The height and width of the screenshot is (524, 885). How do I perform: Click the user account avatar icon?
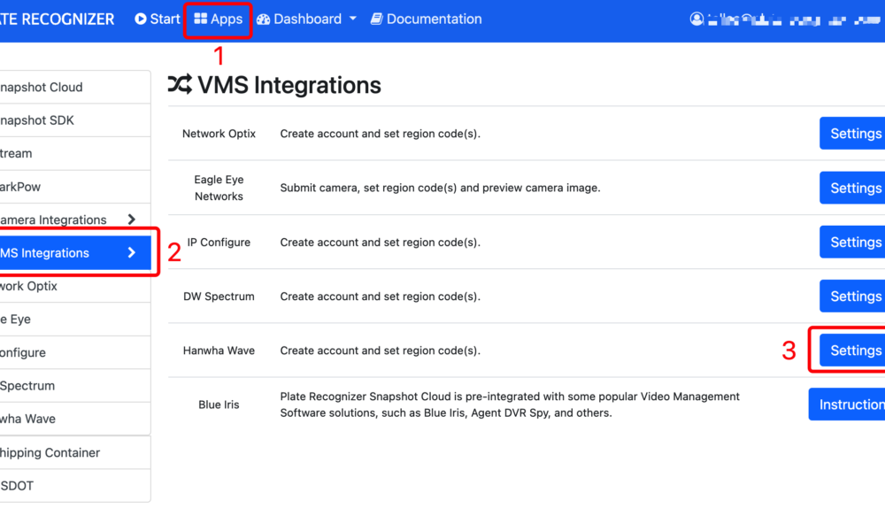tap(696, 19)
